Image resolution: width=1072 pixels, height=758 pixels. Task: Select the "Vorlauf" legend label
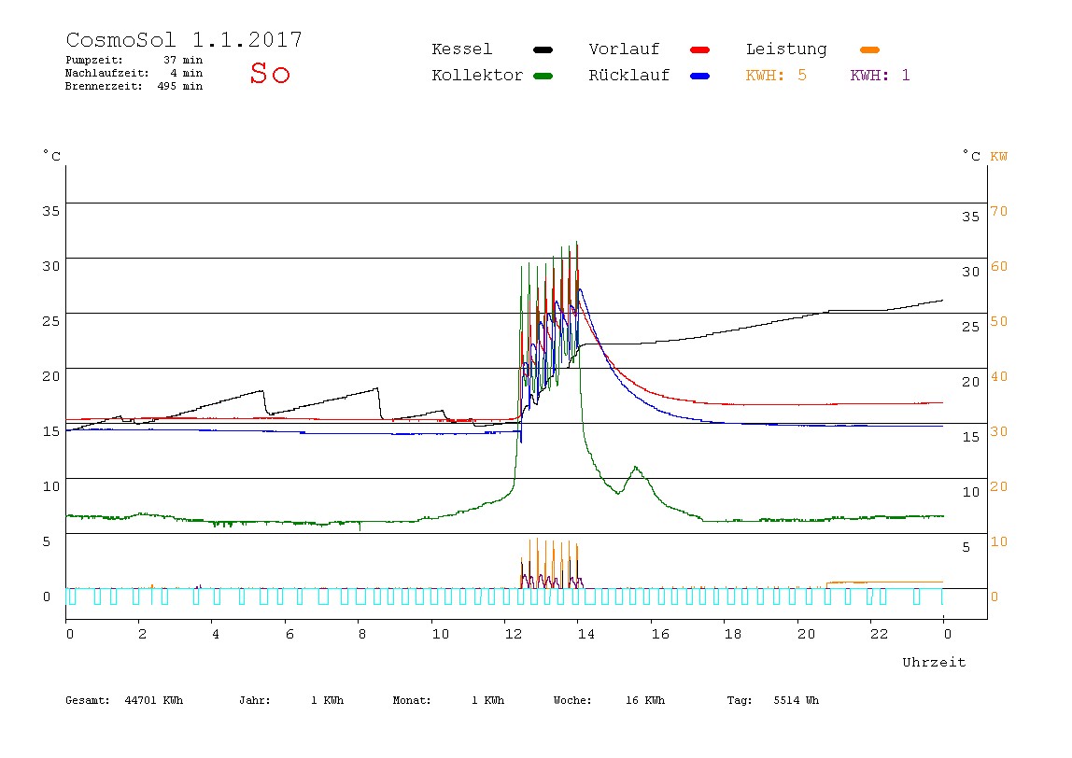(x=624, y=49)
